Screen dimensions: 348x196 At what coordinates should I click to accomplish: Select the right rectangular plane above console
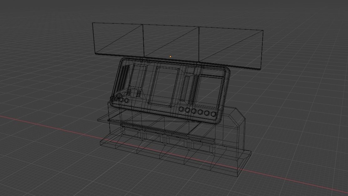pyautogui.click(x=231, y=48)
